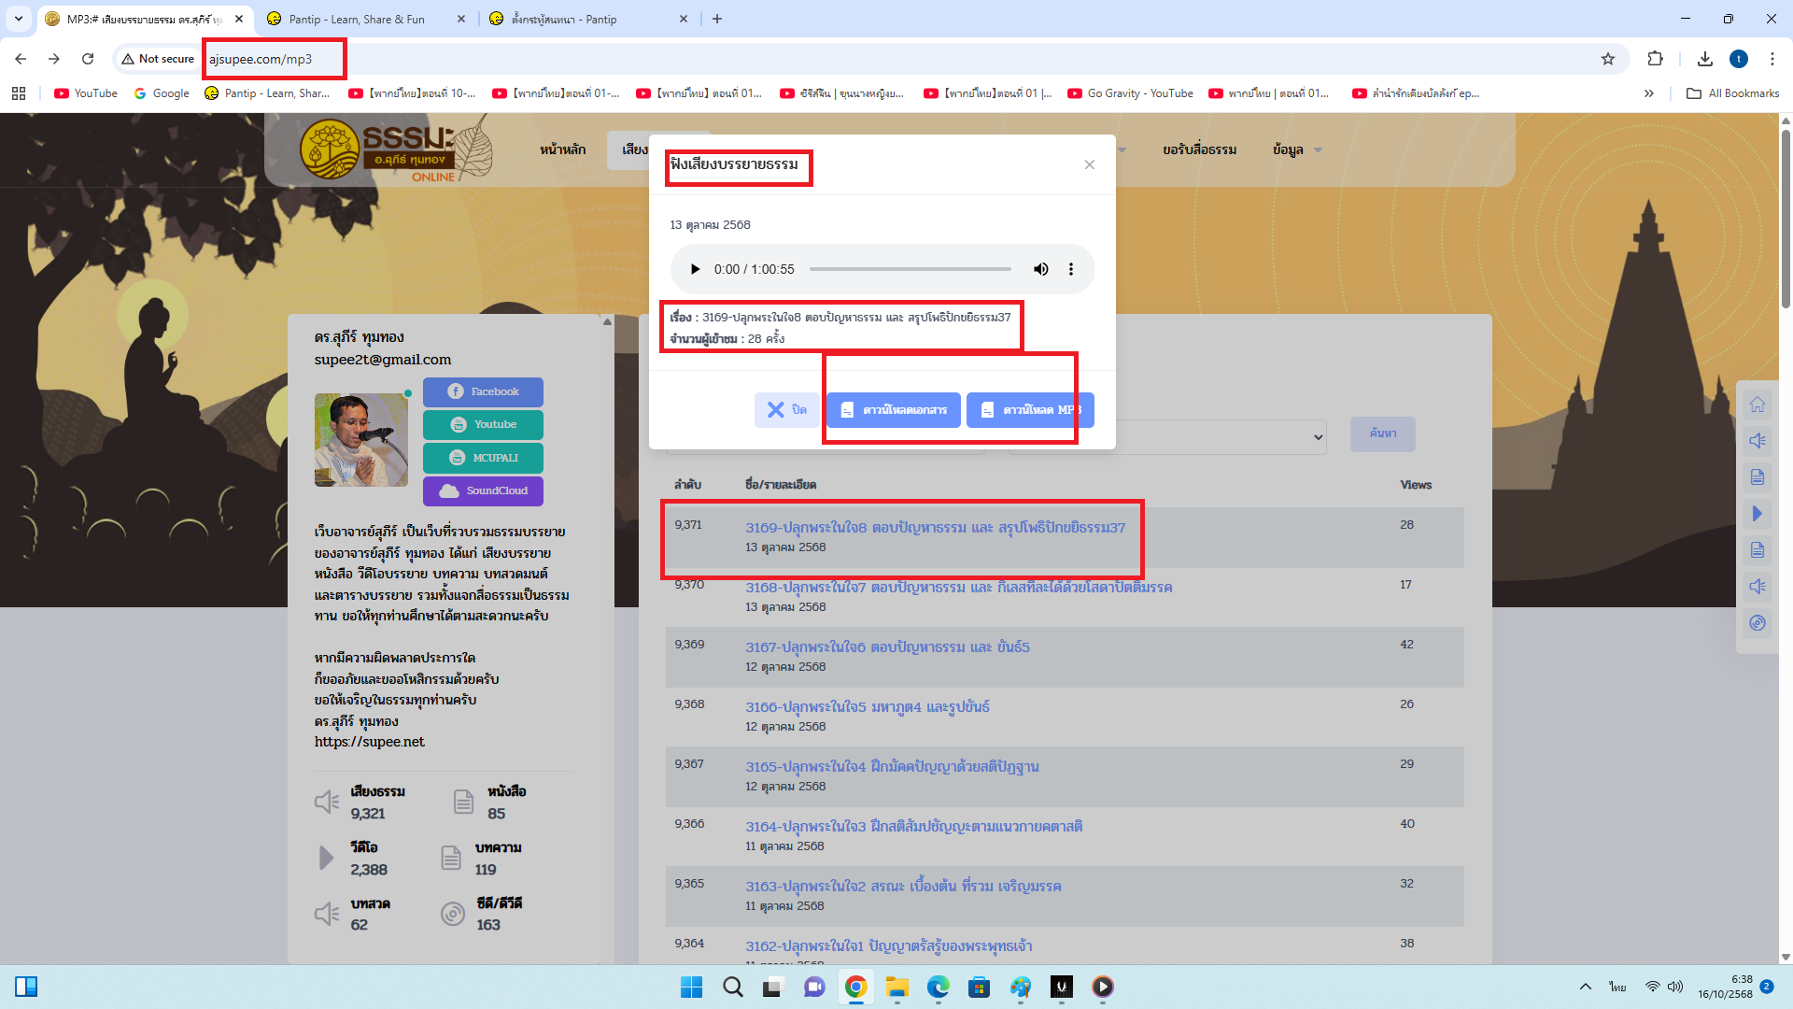Click the ปิด close button in dialog

point(786,410)
